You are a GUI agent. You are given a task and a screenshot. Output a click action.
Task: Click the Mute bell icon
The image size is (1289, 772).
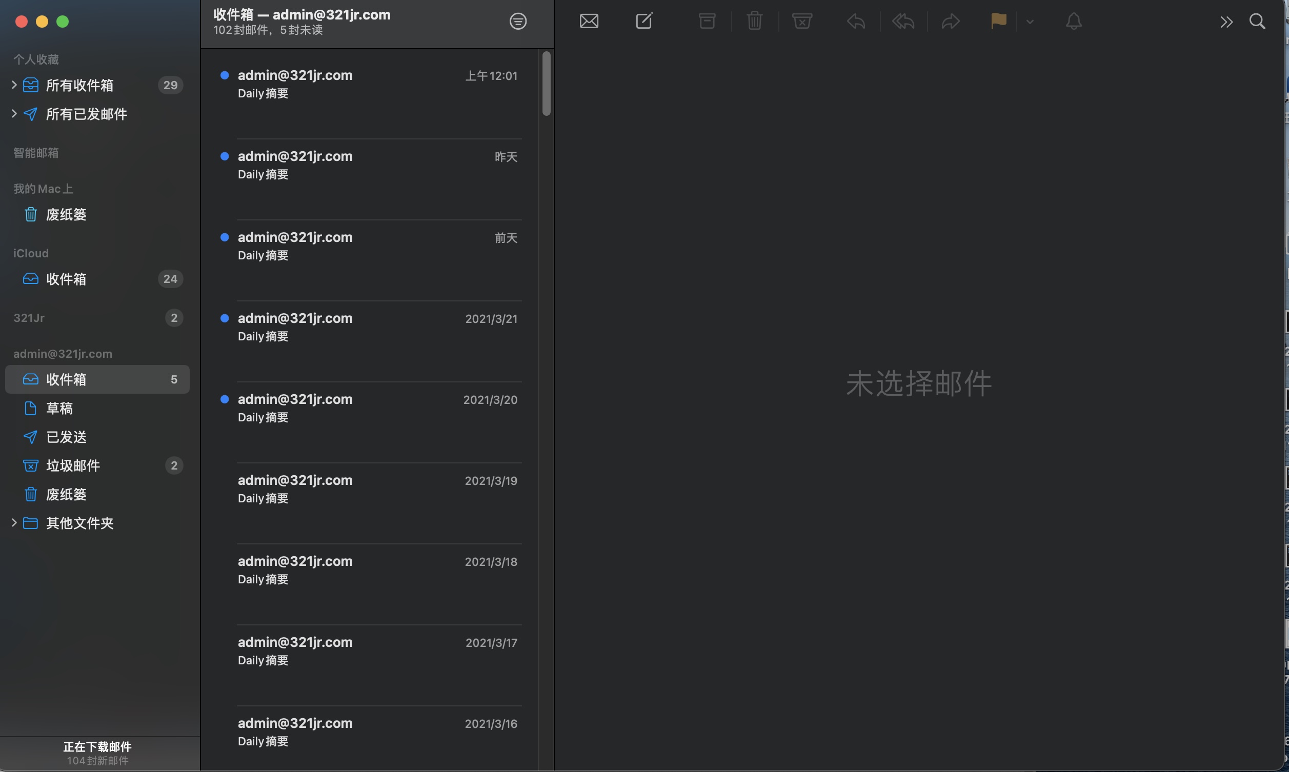(x=1074, y=22)
